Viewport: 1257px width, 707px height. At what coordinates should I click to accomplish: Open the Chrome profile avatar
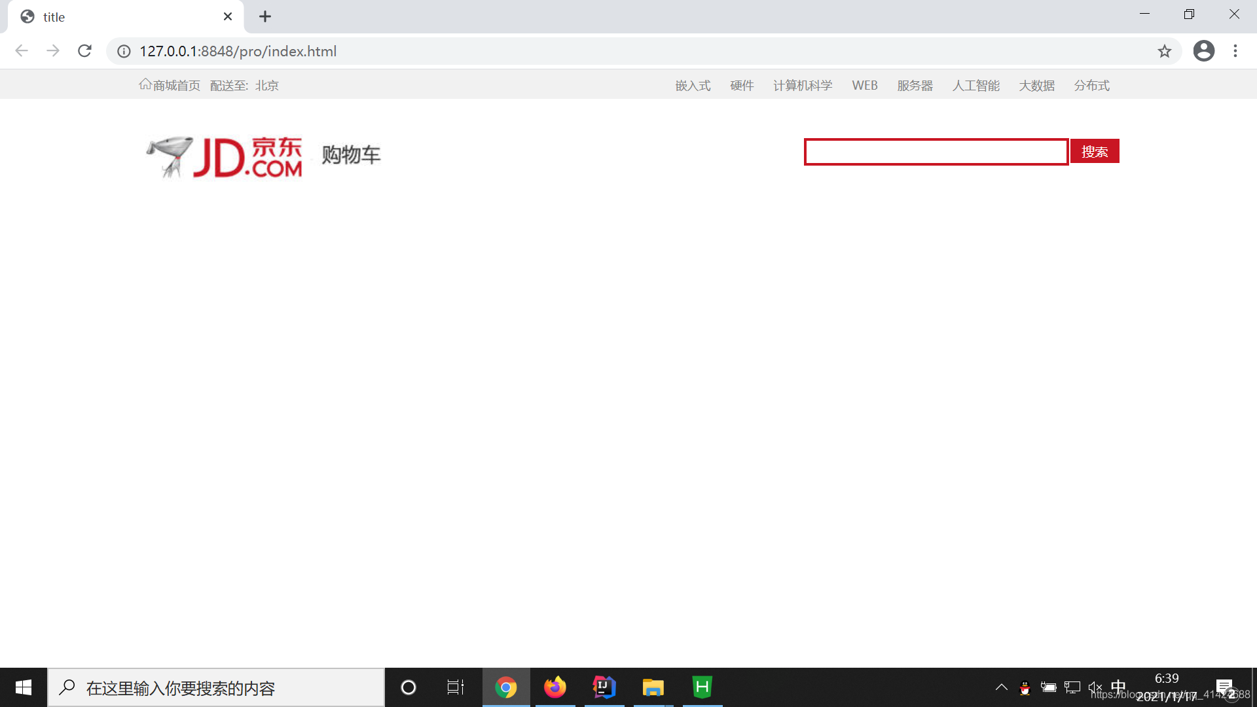pos(1203,51)
